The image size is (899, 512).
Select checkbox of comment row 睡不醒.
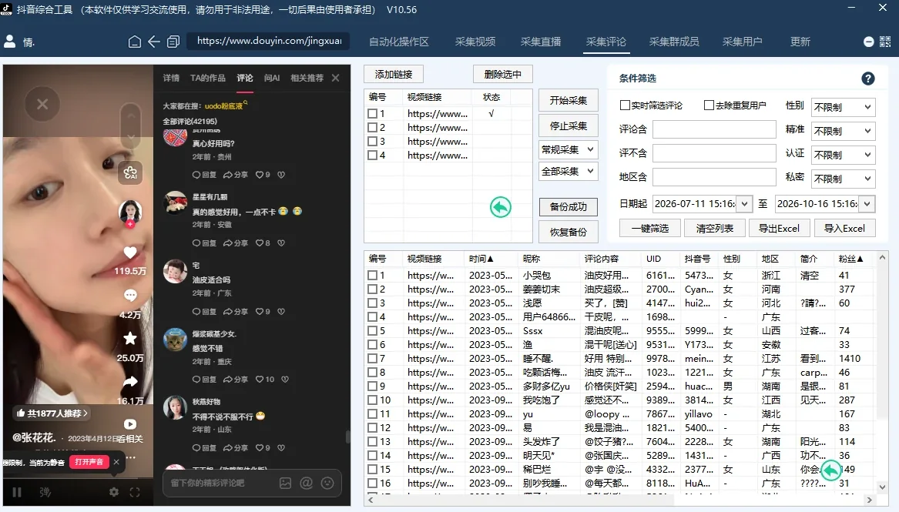[373, 359]
